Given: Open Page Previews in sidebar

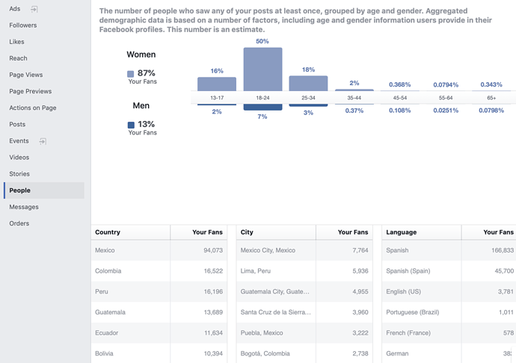Looking at the screenshot, I should pyautogui.click(x=31, y=91).
